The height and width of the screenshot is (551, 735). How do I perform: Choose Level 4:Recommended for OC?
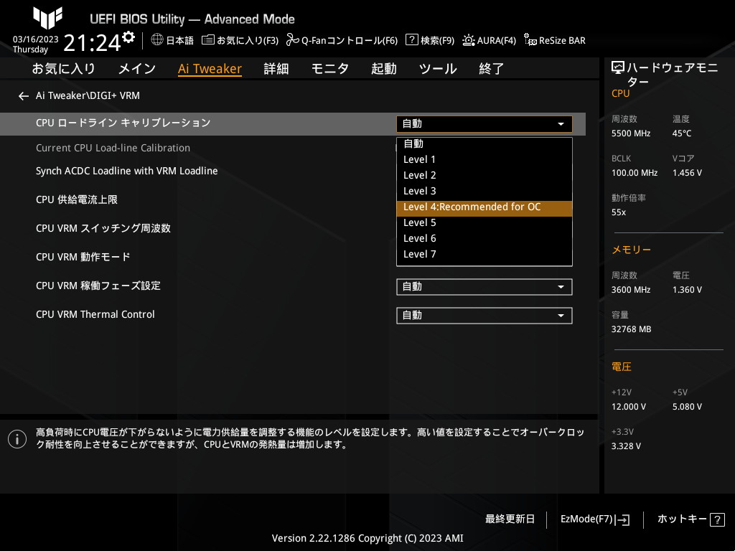point(484,207)
